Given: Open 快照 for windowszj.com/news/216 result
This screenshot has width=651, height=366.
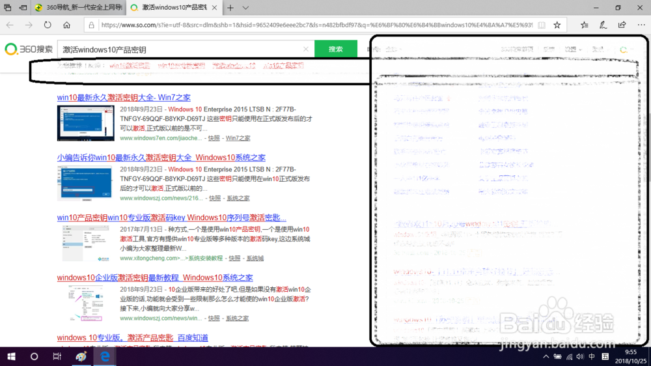Looking at the screenshot, I should (215, 198).
